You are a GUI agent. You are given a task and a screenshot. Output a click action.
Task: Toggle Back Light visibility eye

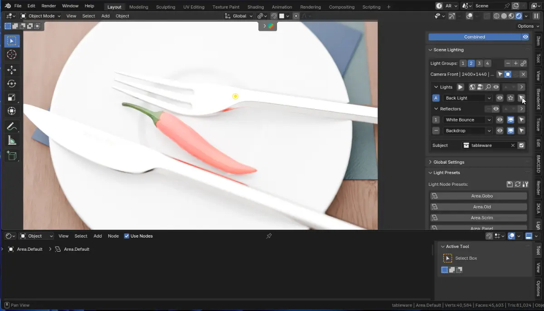pyautogui.click(x=500, y=98)
